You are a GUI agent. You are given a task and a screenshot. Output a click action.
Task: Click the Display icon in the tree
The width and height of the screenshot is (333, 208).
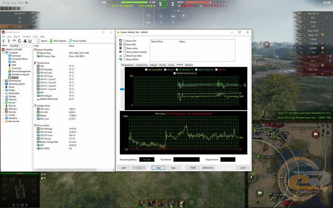point(6,90)
